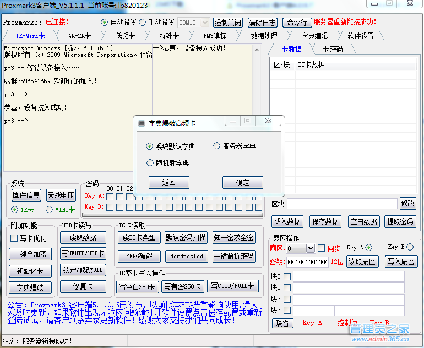This screenshot has width=424, height=348.
Task: Click the 区块 input field
Action: tap(342, 204)
